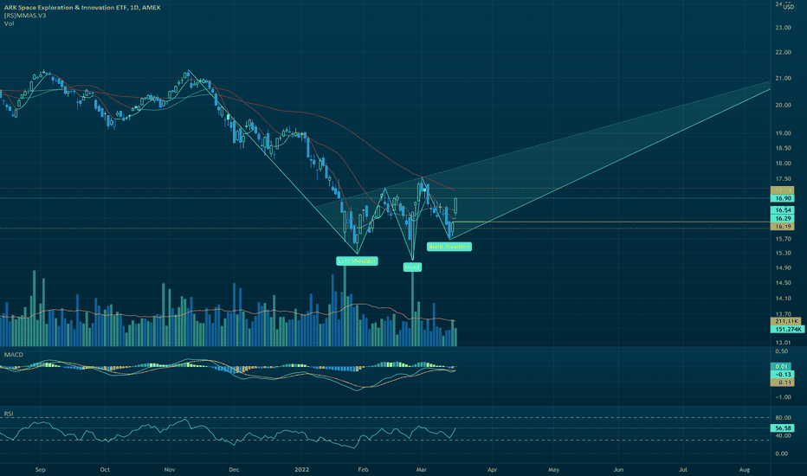807x476 pixels.
Task: Click 40.00 on the RSI scale
Action: (782, 436)
